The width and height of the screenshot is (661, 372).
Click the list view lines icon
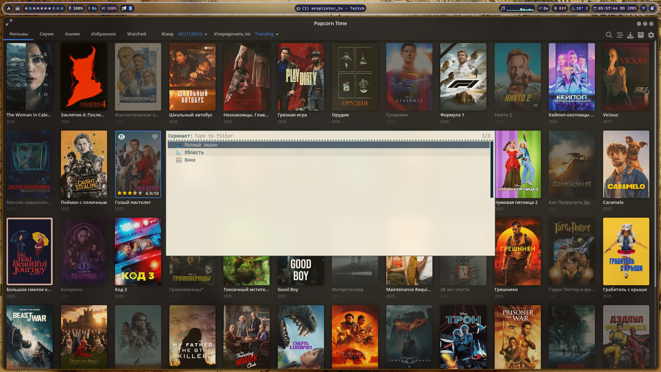[620, 35]
